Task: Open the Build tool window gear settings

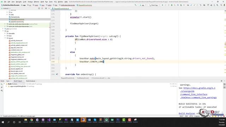Action: tap(221, 81)
